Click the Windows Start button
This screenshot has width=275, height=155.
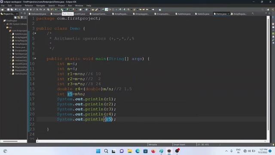coord(98,151)
